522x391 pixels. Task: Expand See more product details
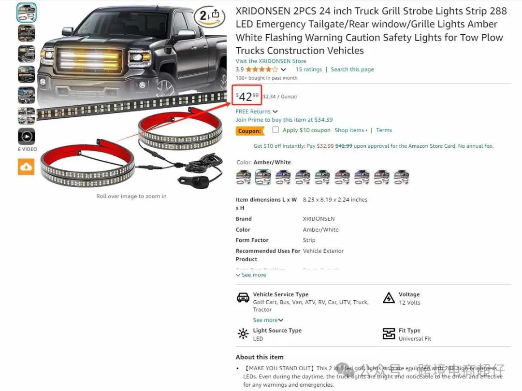tap(251, 275)
